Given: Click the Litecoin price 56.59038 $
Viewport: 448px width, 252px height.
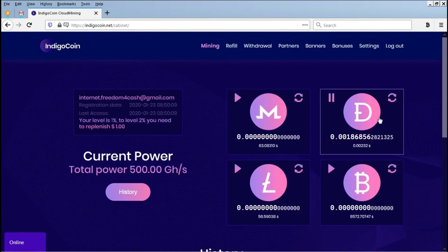Looking at the screenshot, I should tap(268, 217).
